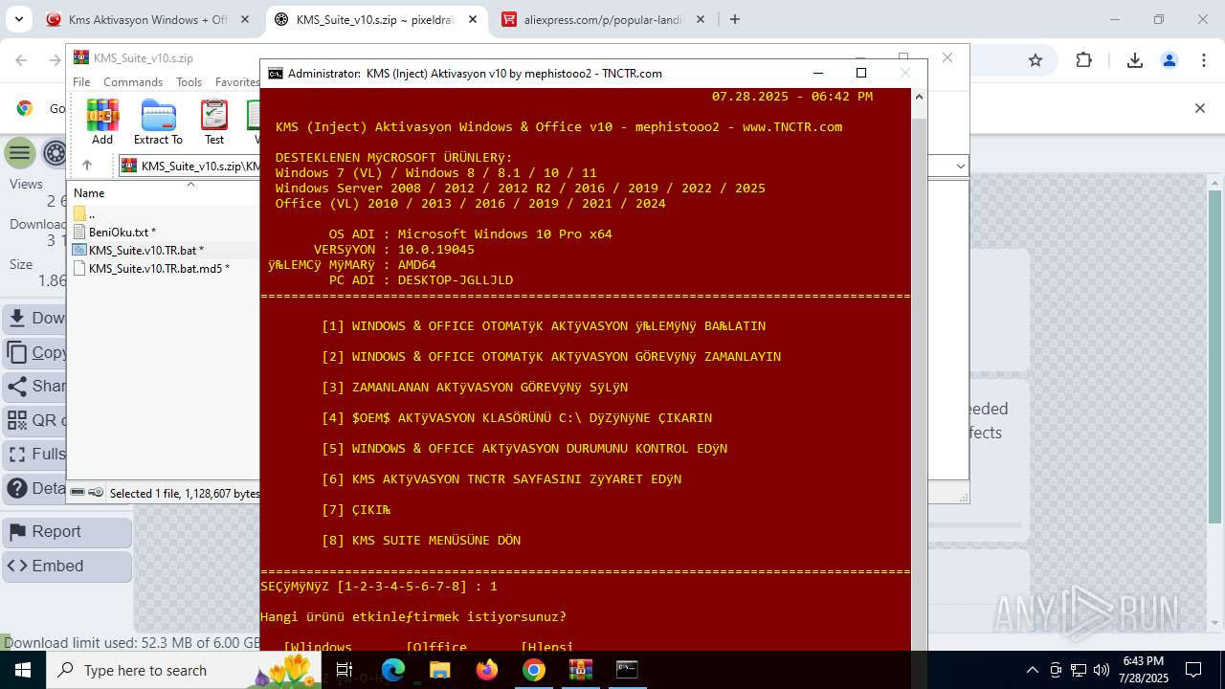Screen dimensions: 1225x689
Task: Dismiss the Chrome info bar
Action: (x=1200, y=108)
